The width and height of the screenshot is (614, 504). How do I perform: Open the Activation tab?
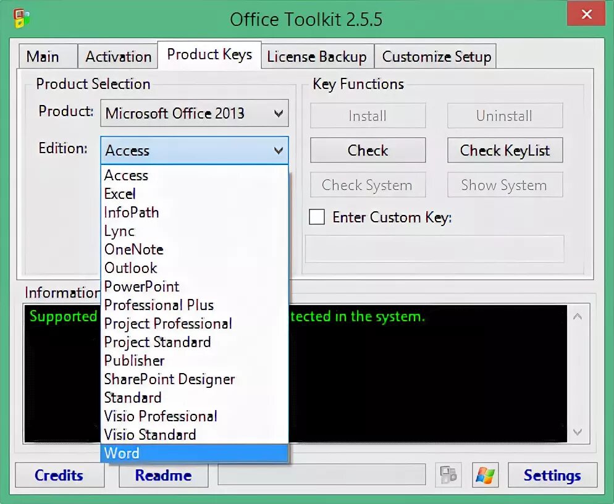(x=118, y=56)
